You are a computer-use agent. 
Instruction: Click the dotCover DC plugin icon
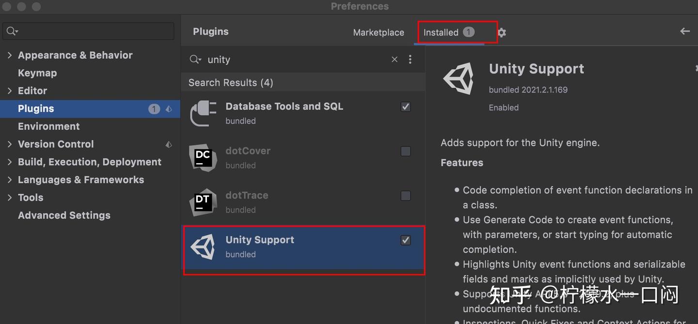(203, 158)
